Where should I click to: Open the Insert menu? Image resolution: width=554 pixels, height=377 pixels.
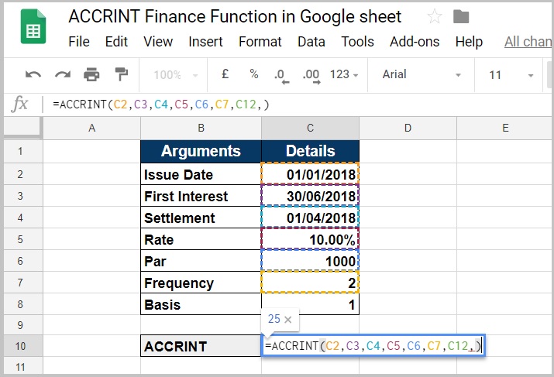coord(205,42)
